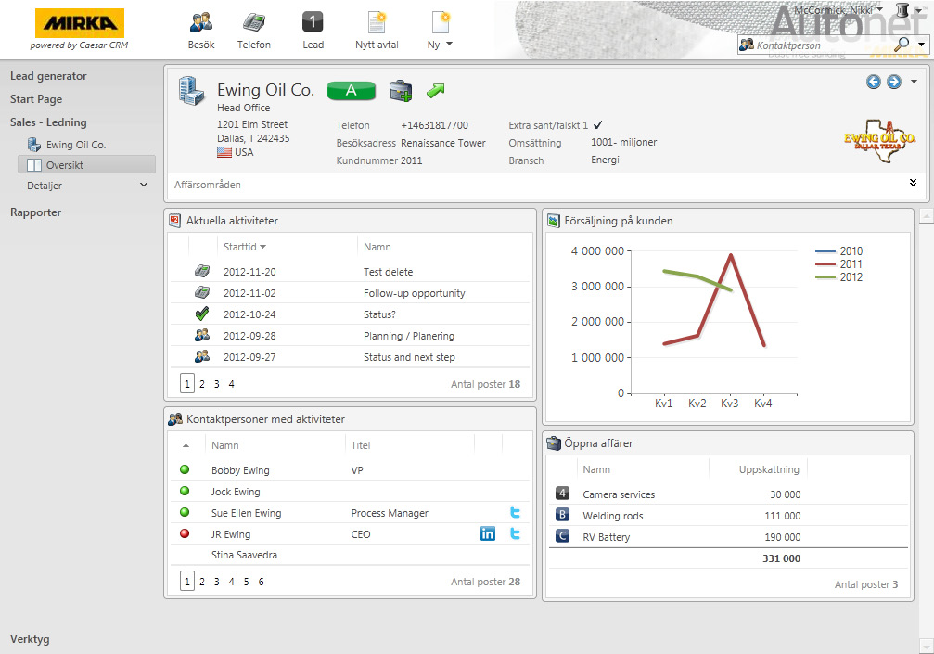
Task: Click green status dot for Bobby Ewing
Action: (185, 469)
